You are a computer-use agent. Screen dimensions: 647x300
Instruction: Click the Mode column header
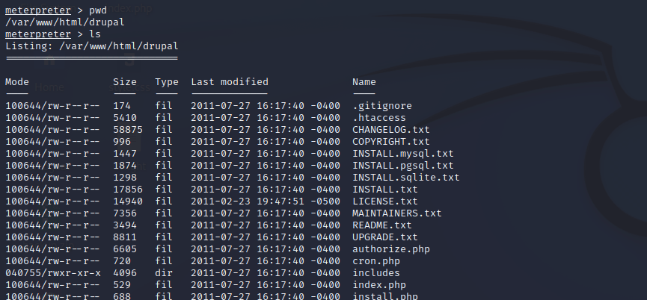tap(17, 81)
